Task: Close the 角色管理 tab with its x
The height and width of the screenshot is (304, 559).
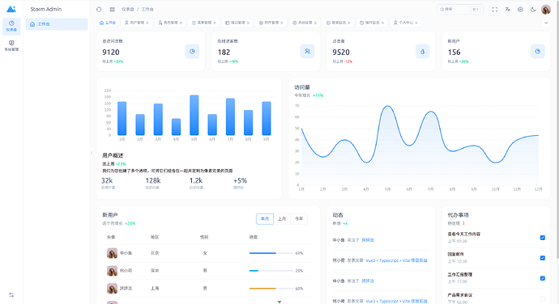Action: 181,23
